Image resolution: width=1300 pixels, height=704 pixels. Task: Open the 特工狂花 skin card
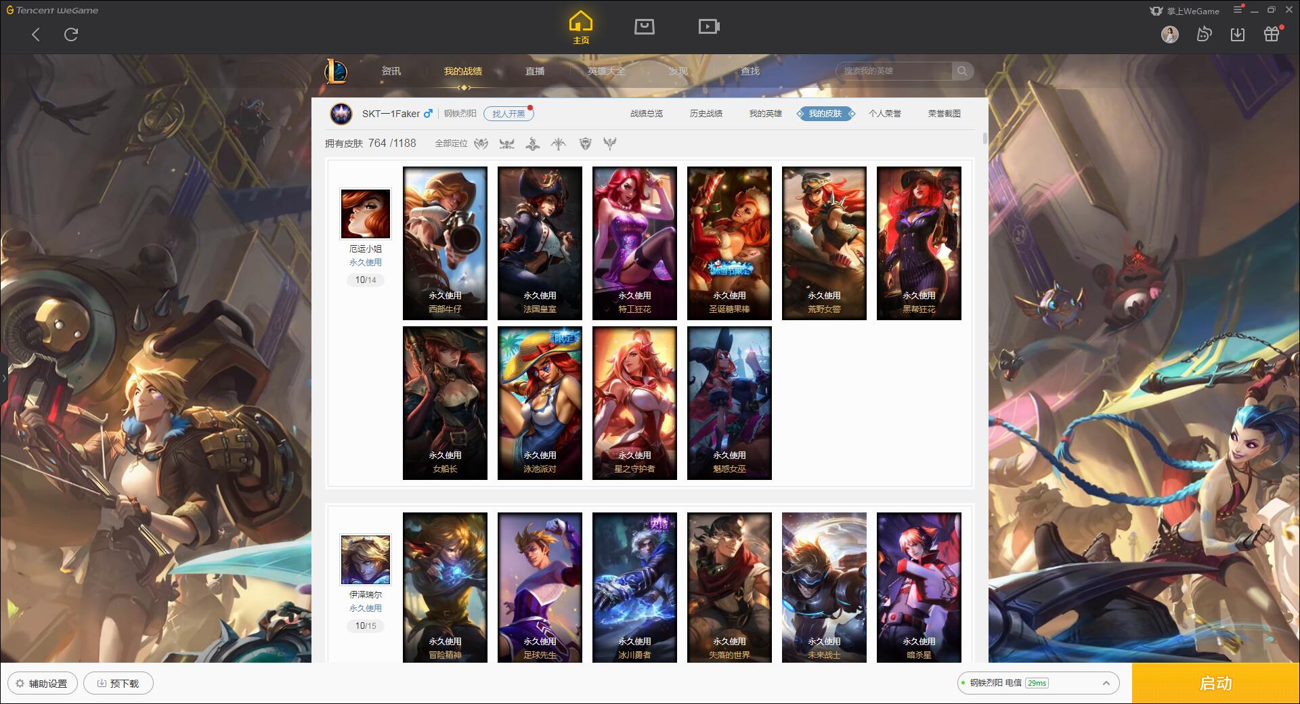(x=634, y=243)
